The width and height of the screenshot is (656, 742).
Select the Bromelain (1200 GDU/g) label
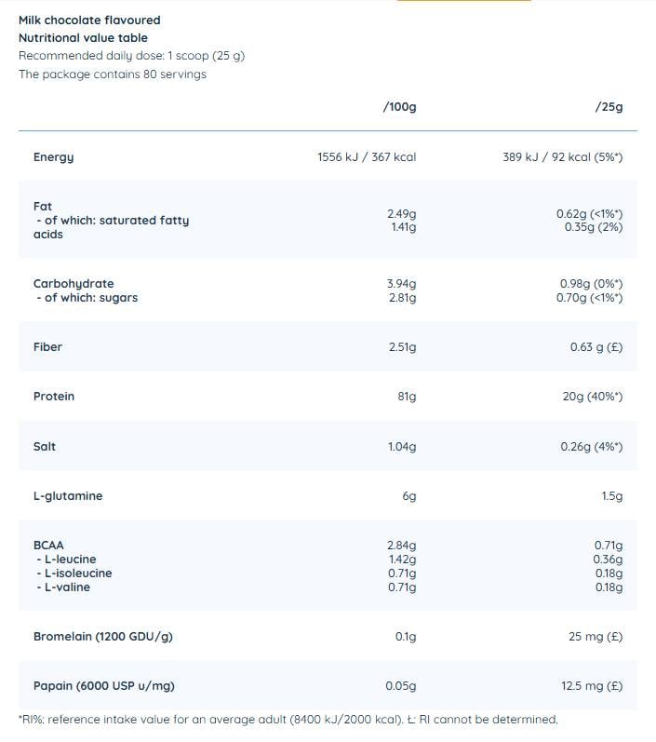tap(102, 637)
